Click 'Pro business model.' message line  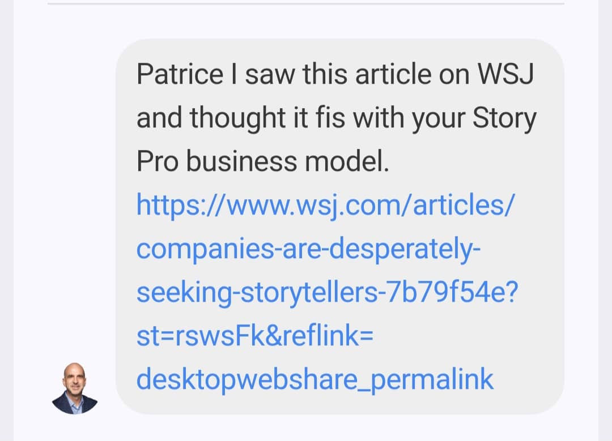click(x=263, y=162)
